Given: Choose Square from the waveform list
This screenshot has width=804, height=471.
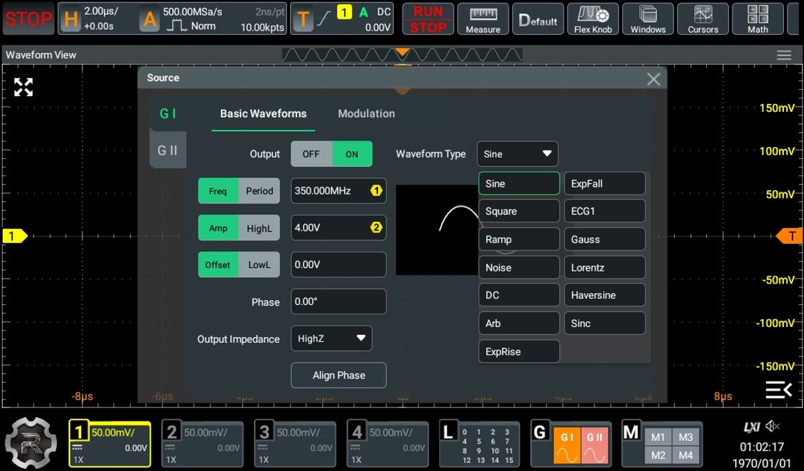Looking at the screenshot, I should point(519,211).
